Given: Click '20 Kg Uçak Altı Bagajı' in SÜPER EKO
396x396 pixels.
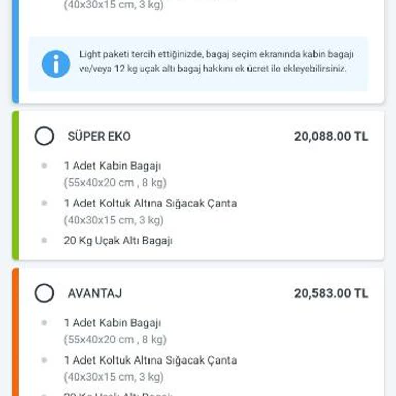Looking at the screenshot, I should click(118, 240).
